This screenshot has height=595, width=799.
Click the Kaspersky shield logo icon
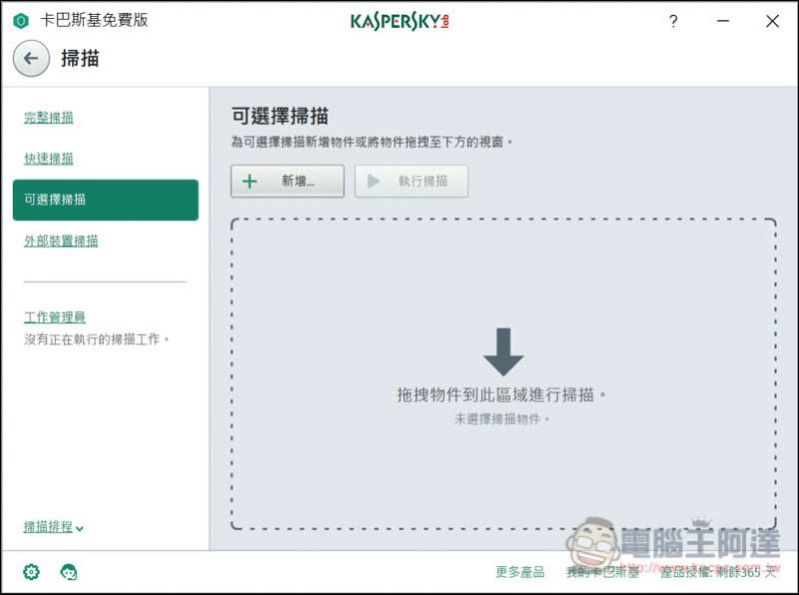click(21, 21)
